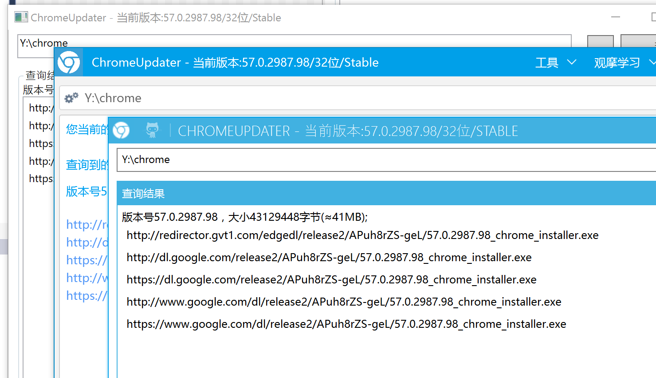656x378 pixels.
Task: Open http://www.google.com/dl installer link
Action: coord(344,302)
